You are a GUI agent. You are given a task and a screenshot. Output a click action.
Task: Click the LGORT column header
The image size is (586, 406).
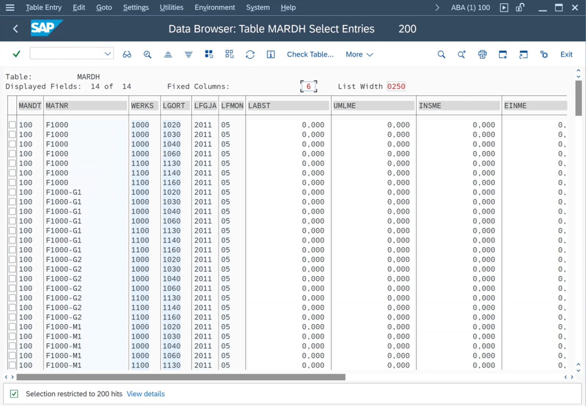pos(176,106)
